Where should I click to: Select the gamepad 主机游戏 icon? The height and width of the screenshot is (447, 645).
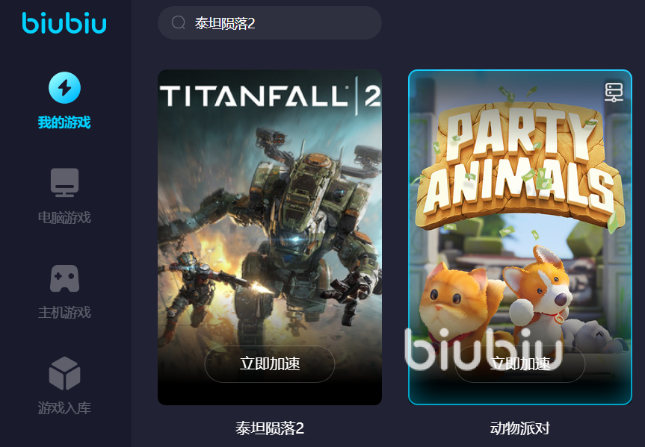click(64, 278)
